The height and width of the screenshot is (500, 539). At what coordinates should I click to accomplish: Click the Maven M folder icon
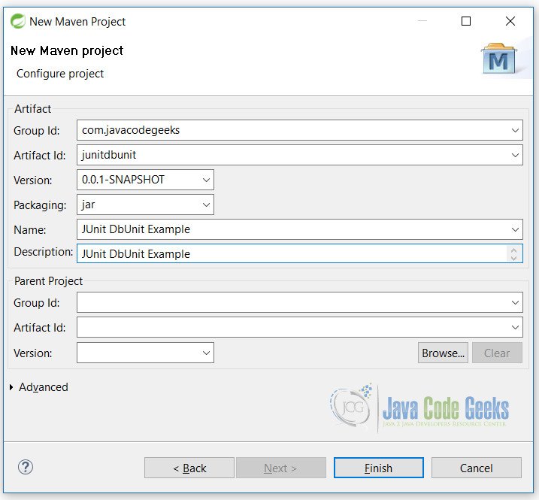click(498, 59)
